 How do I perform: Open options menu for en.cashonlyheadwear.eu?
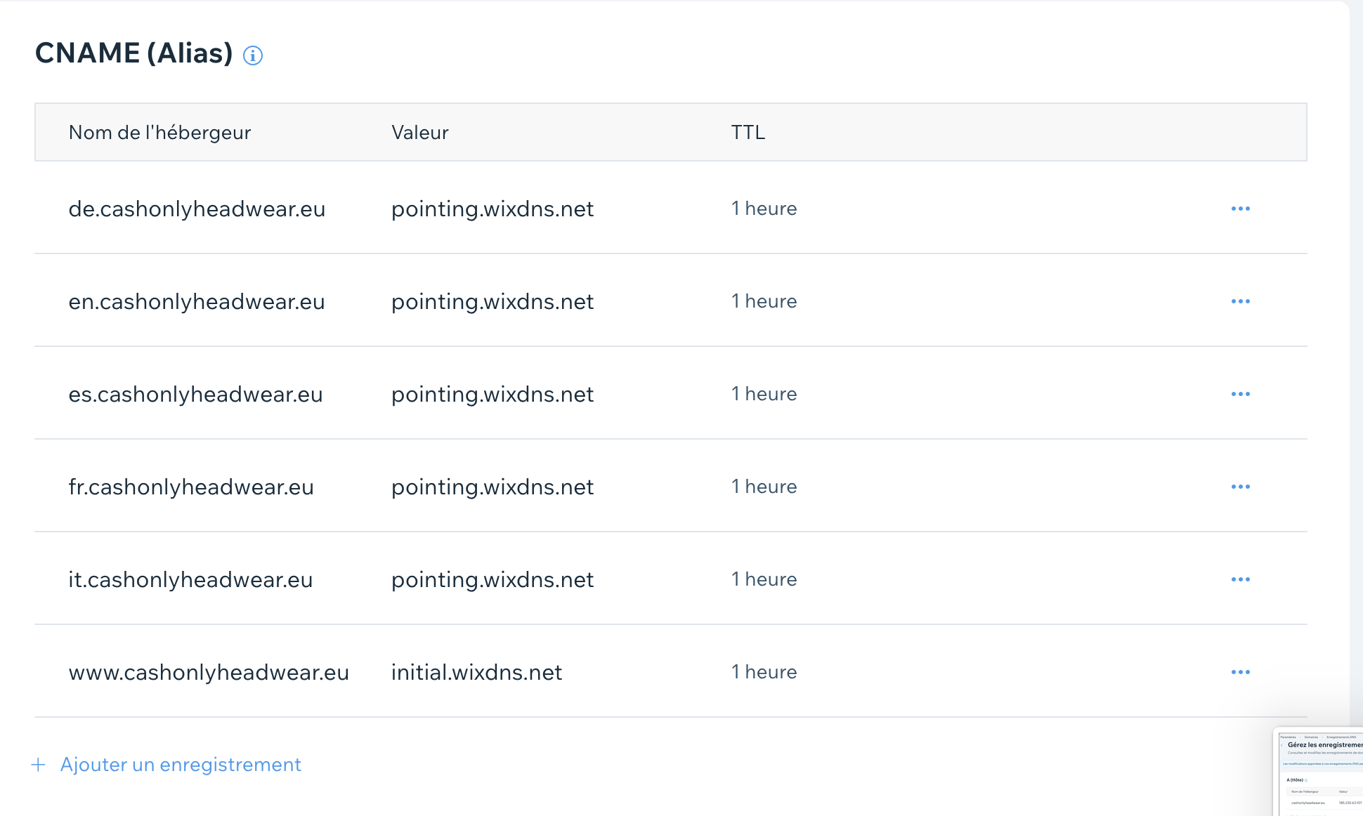click(x=1240, y=301)
